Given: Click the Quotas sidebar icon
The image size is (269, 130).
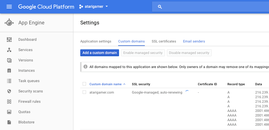Looking at the screenshot, I should pyautogui.click(x=9, y=112).
